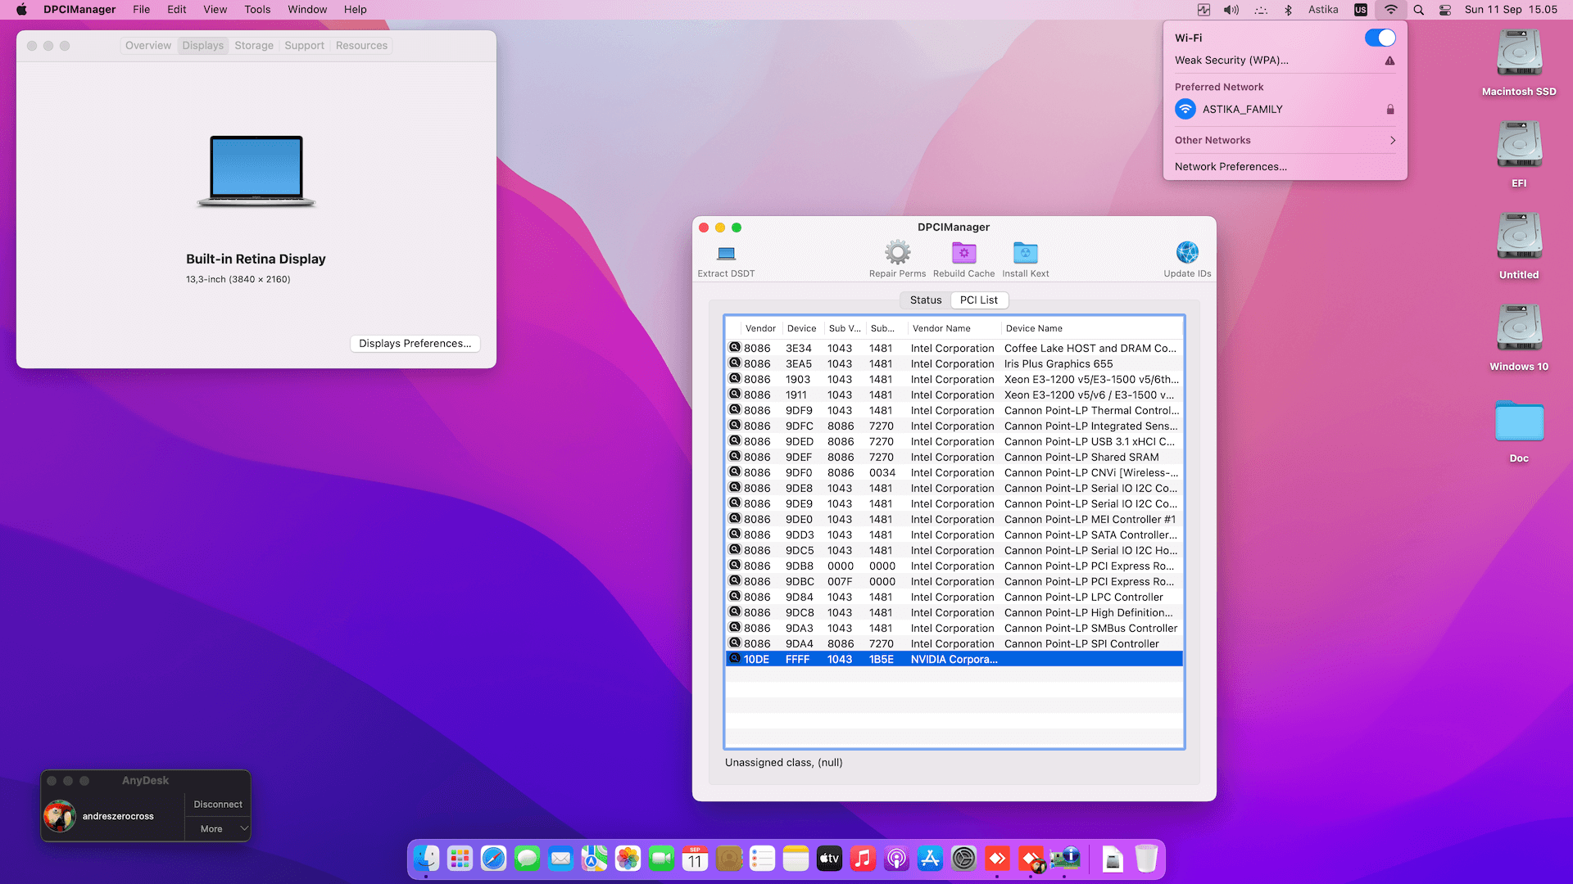Viewport: 1573px width, 884px height.
Task: Sort the PCI list by Device Name
Action: coord(1034,328)
